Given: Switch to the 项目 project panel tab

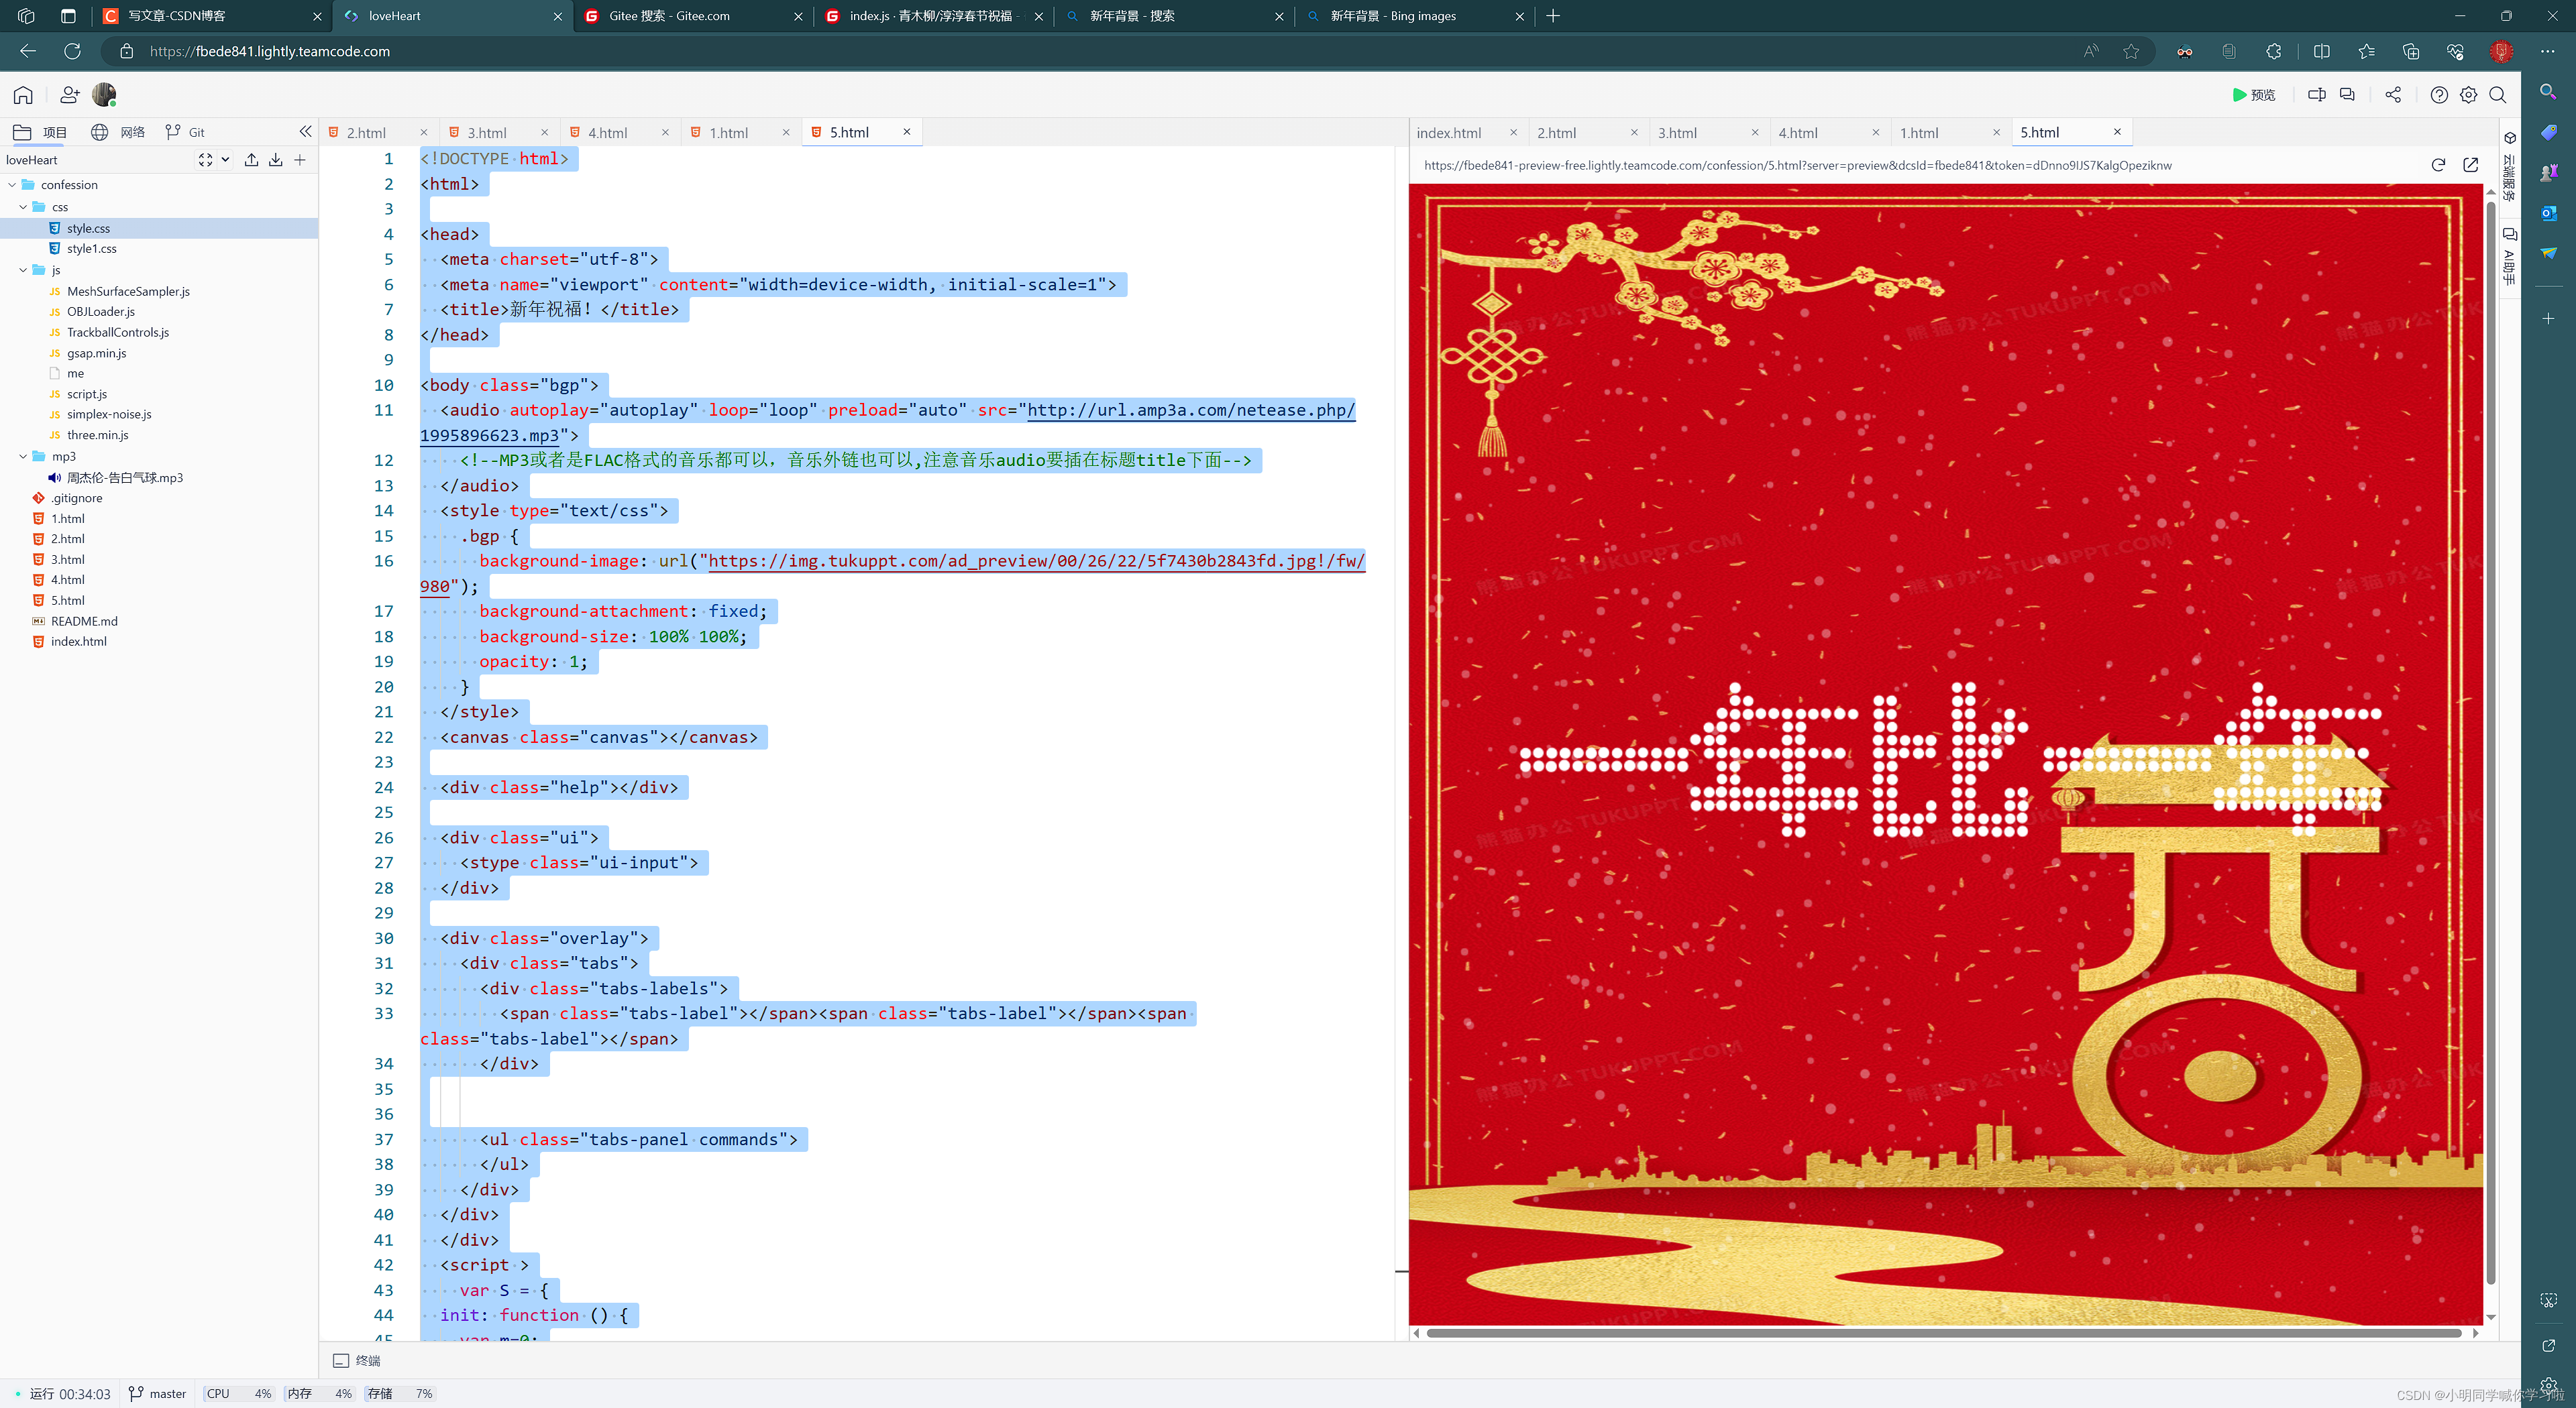Looking at the screenshot, I should click(41, 132).
